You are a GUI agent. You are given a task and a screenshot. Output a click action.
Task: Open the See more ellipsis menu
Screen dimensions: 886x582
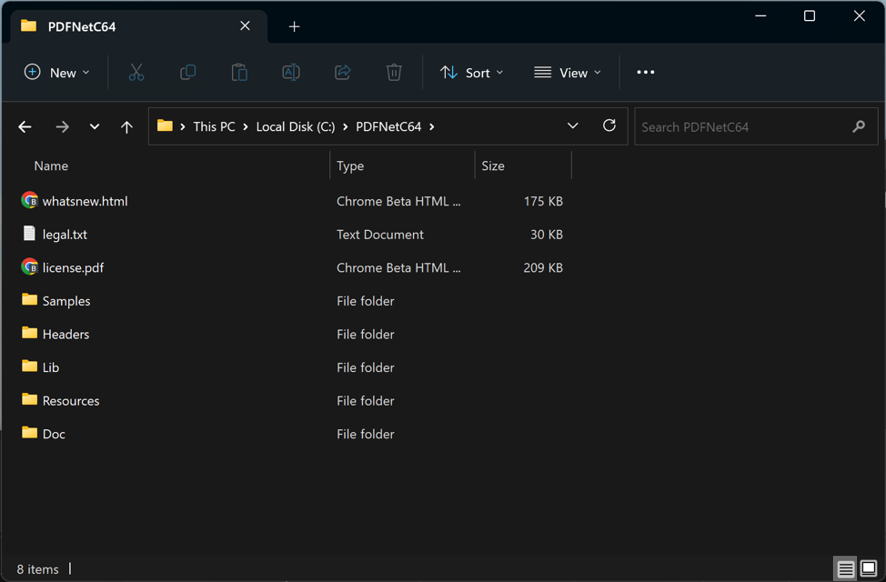pyautogui.click(x=645, y=73)
